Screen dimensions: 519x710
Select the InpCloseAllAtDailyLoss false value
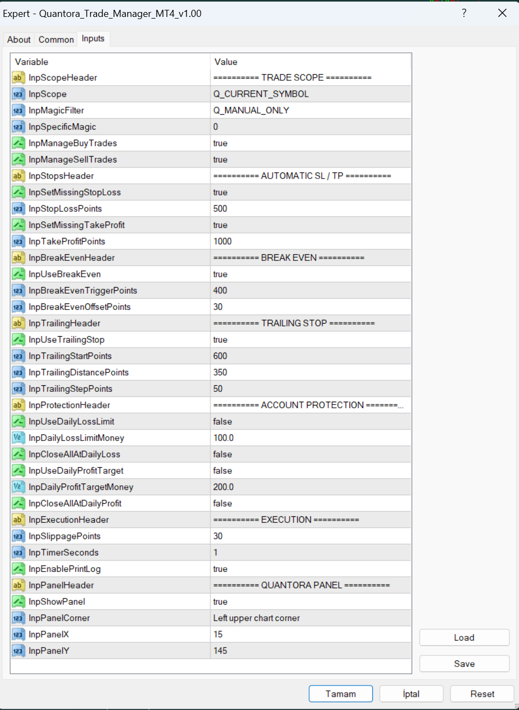pos(222,454)
